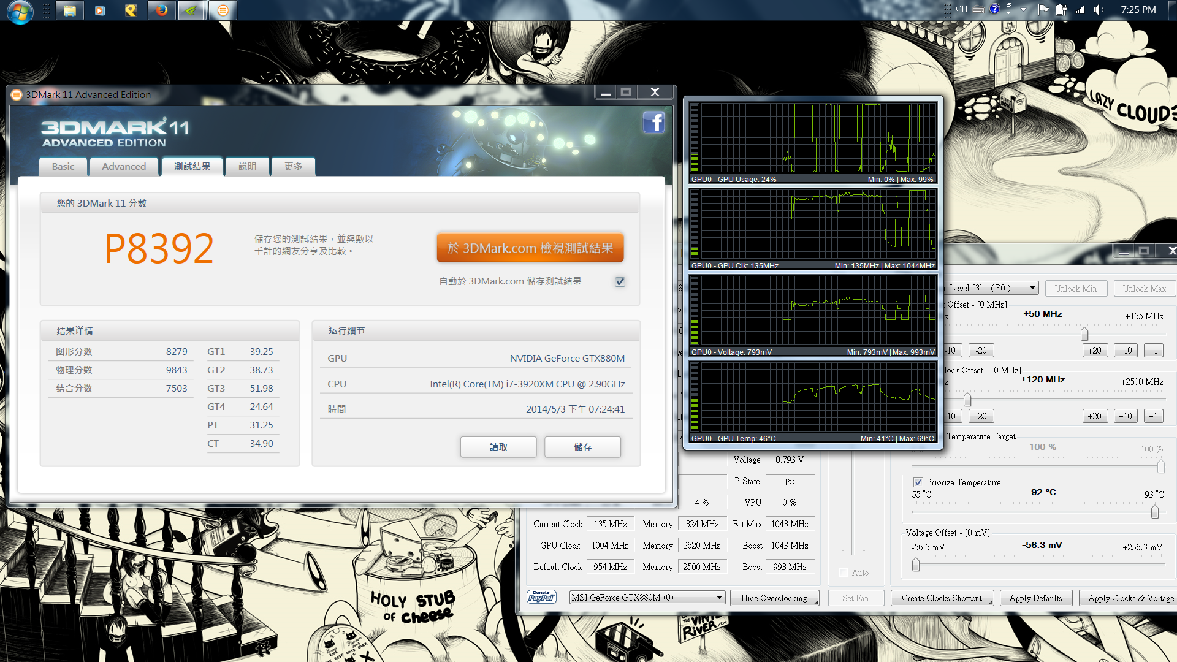Open the MSI GeForce GTX880M GPU selector dropdown

(x=647, y=598)
